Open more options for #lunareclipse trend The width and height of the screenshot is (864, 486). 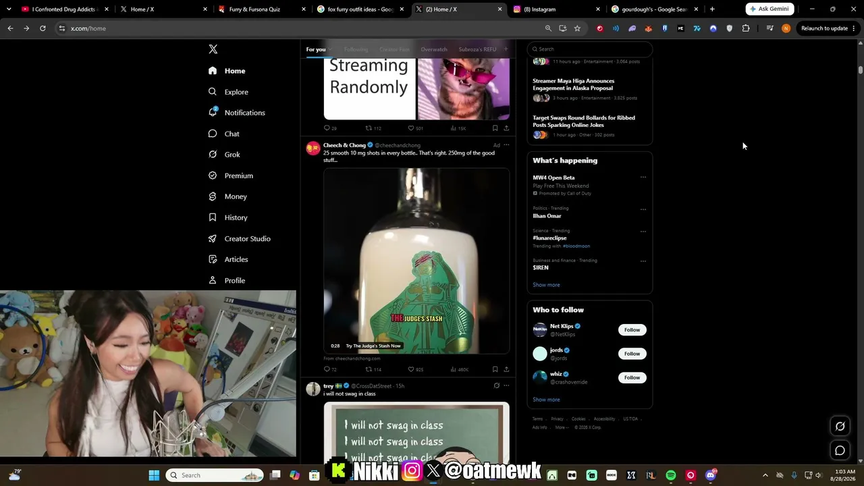(643, 232)
